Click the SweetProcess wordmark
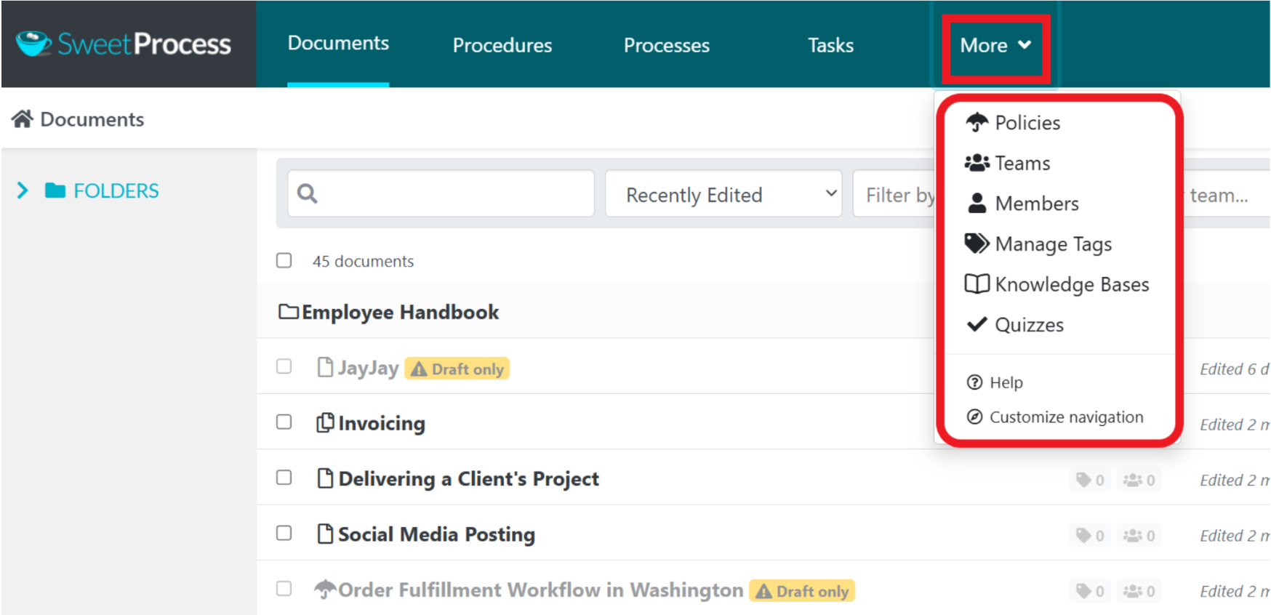 pyautogui.click(x=144, y=44)
